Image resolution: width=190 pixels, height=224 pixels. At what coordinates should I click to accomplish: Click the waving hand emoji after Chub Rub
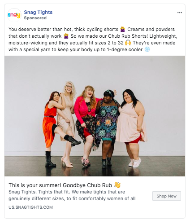click(117, 185)
